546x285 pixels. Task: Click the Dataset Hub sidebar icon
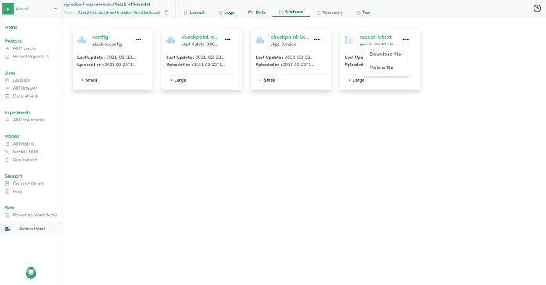tap(7, 97)
